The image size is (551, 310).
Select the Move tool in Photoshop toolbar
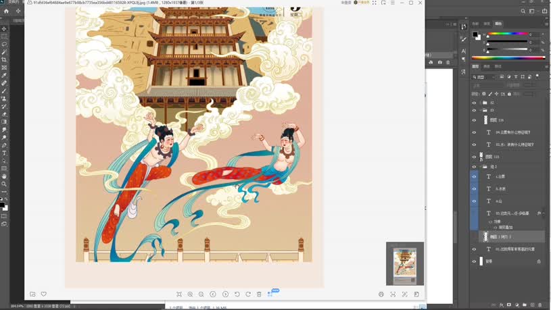tap(4, 29)
